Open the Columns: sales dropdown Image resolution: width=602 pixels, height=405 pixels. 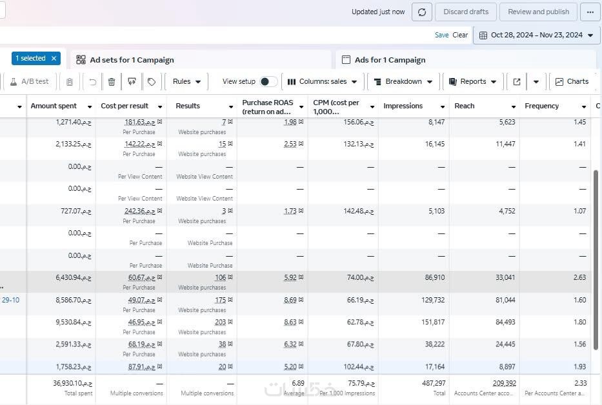[322, 81]
